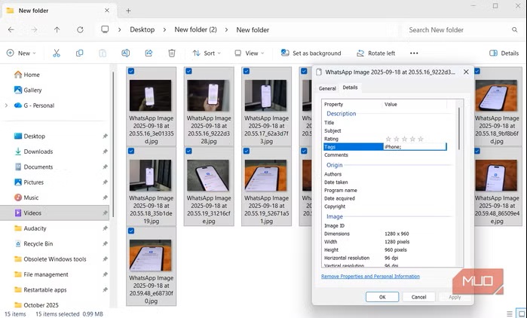The height and width of the screenshot is (318, 527).
Task: Open the three-dot See more menu
Action: pos(413,54)
